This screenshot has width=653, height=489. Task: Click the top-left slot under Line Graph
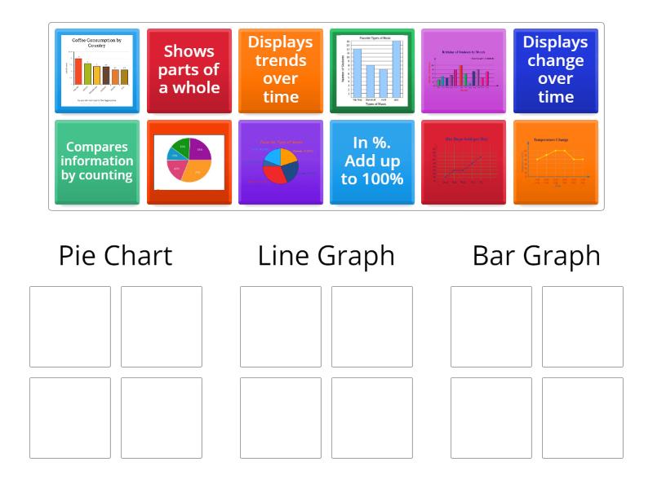point(281,327)
